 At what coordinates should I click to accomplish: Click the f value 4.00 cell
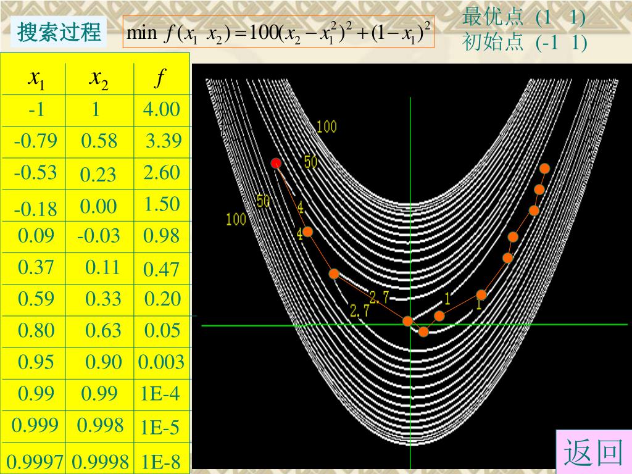click(162, 109)
